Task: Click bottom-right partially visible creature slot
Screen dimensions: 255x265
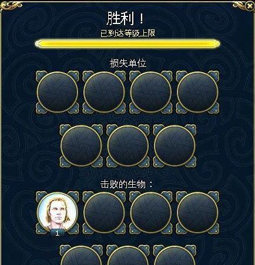Action: pyautogui.click(x=175, y=255)
